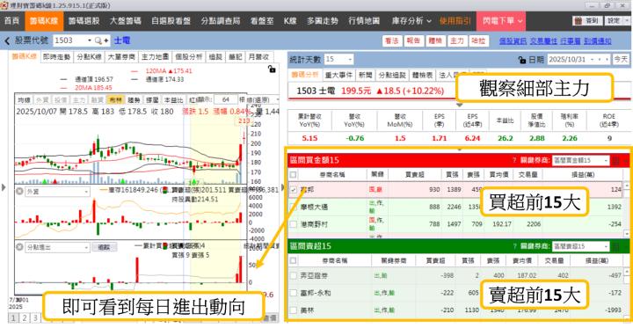
Task: Expand the left side panel triangle arrow
Action: (x=4, y=187)
